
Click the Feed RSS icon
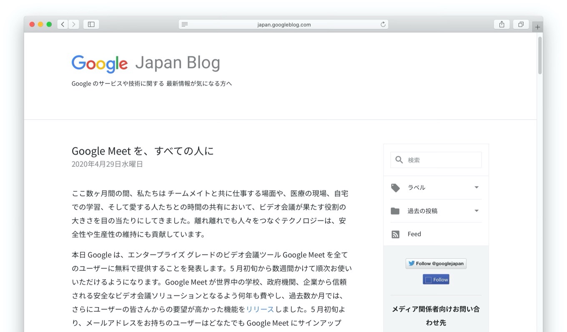[395, 234]
